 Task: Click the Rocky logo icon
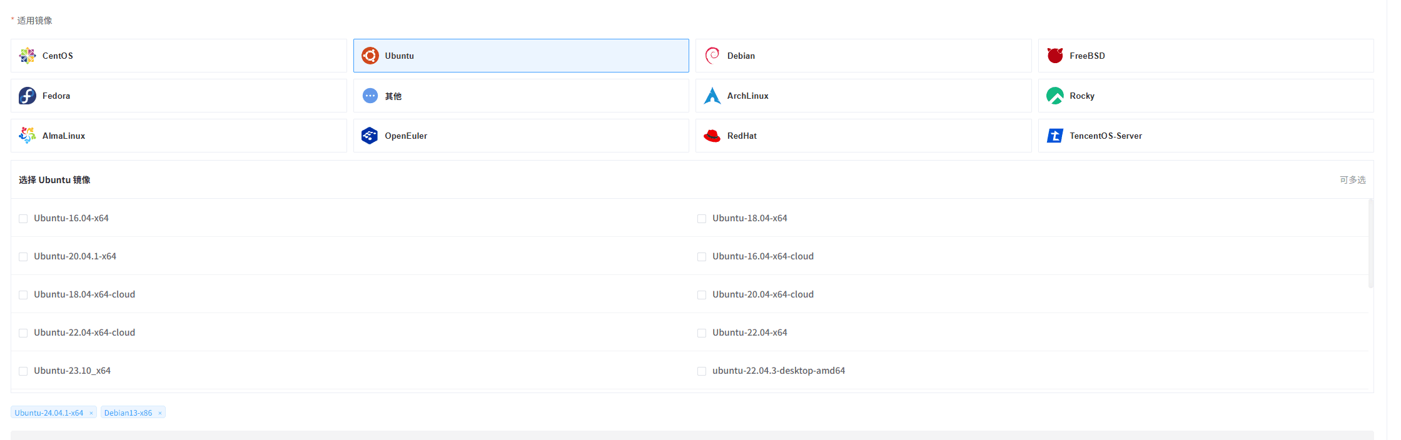[x=1055, y=96]
